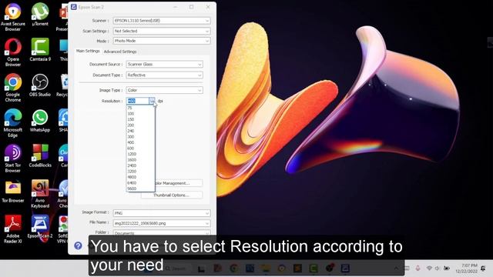
Task: Select 2400 dpi from resolution list
Action: pyautogui.click(x=140, y=165)
